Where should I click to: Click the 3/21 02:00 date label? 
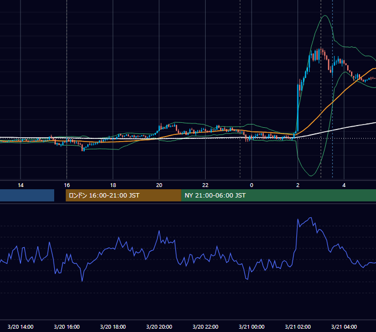(298, 326)
